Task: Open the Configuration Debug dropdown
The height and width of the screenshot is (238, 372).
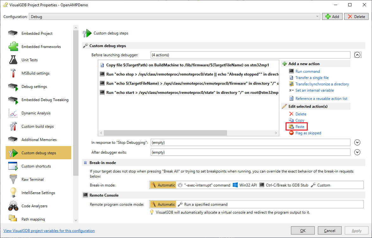Action: point(174,16)
